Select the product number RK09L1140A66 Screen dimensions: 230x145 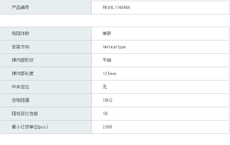point(116,8)
